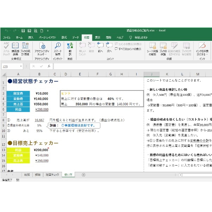The height and width of the screenshot is (212, 212).
Task: Open the Thesaurus (類義語辞典)
Action: tap(15, 49)
